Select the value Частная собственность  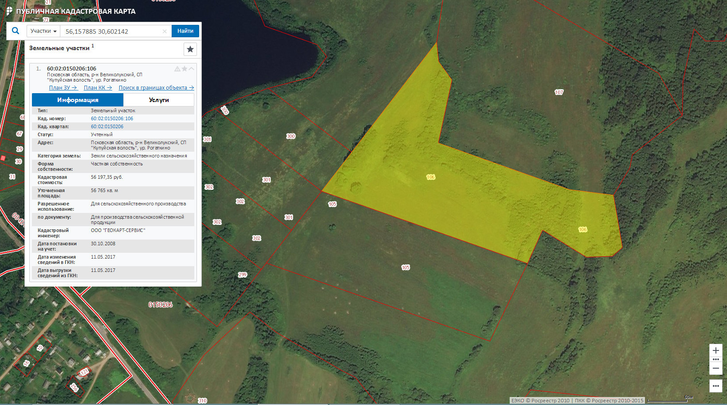coord(117,164)
